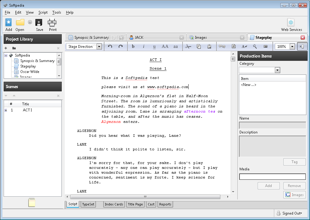Toggle the Production Items side panel
310x220 pixels.
(302, 46)
